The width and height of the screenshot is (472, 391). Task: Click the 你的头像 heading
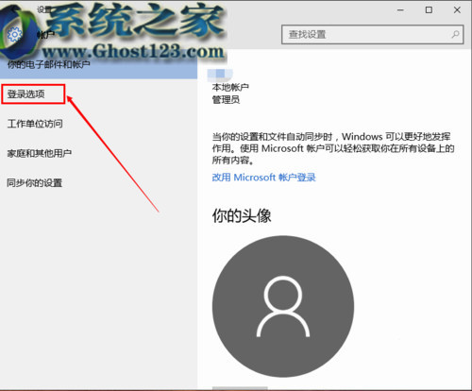[x=242, y=216]
